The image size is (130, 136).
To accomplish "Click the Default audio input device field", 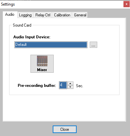I will [x=51, y=45].
